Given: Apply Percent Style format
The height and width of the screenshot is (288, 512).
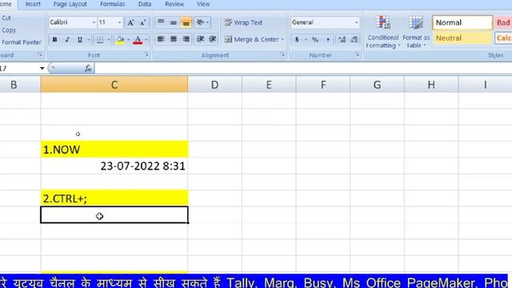Looking at the screenshot, I should pos(315,39).
